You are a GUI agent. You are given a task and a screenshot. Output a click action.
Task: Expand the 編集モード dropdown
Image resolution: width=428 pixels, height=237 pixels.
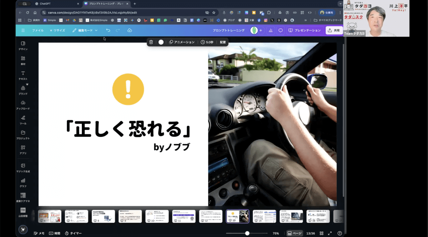click(x=85, y=30)
